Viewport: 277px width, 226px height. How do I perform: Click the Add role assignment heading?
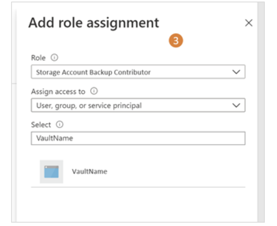click(x=94, y=23)
